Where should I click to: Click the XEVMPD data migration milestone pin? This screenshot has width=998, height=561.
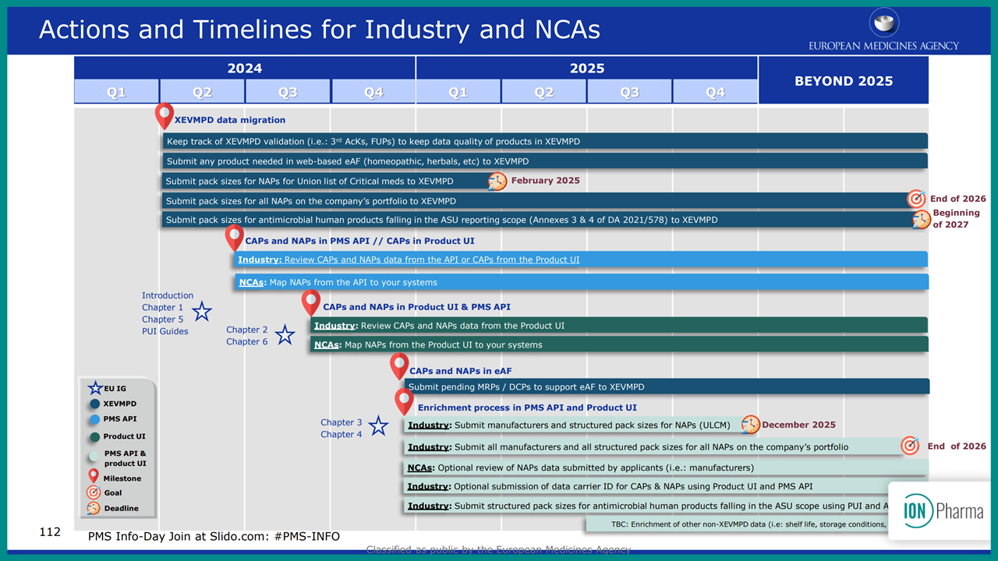(164, 115)
